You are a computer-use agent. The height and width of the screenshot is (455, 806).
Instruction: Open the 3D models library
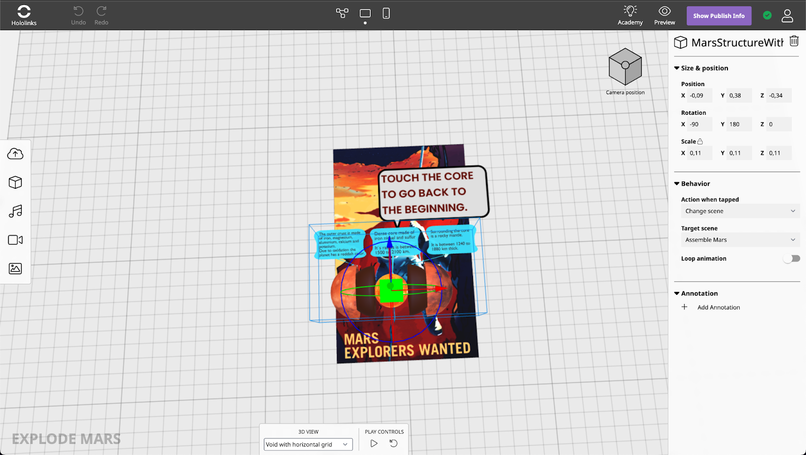tap(16, 182)
